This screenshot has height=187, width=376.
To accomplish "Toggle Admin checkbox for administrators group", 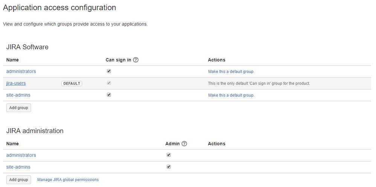I will point(169,155).
